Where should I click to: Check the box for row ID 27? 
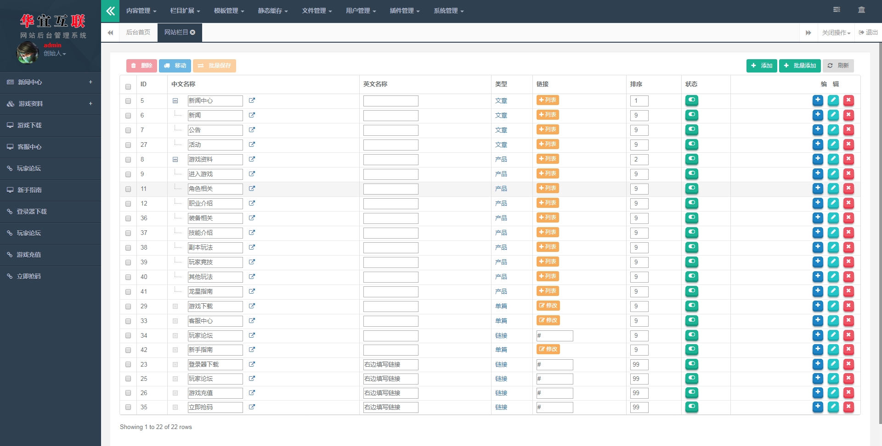[128, 145]
